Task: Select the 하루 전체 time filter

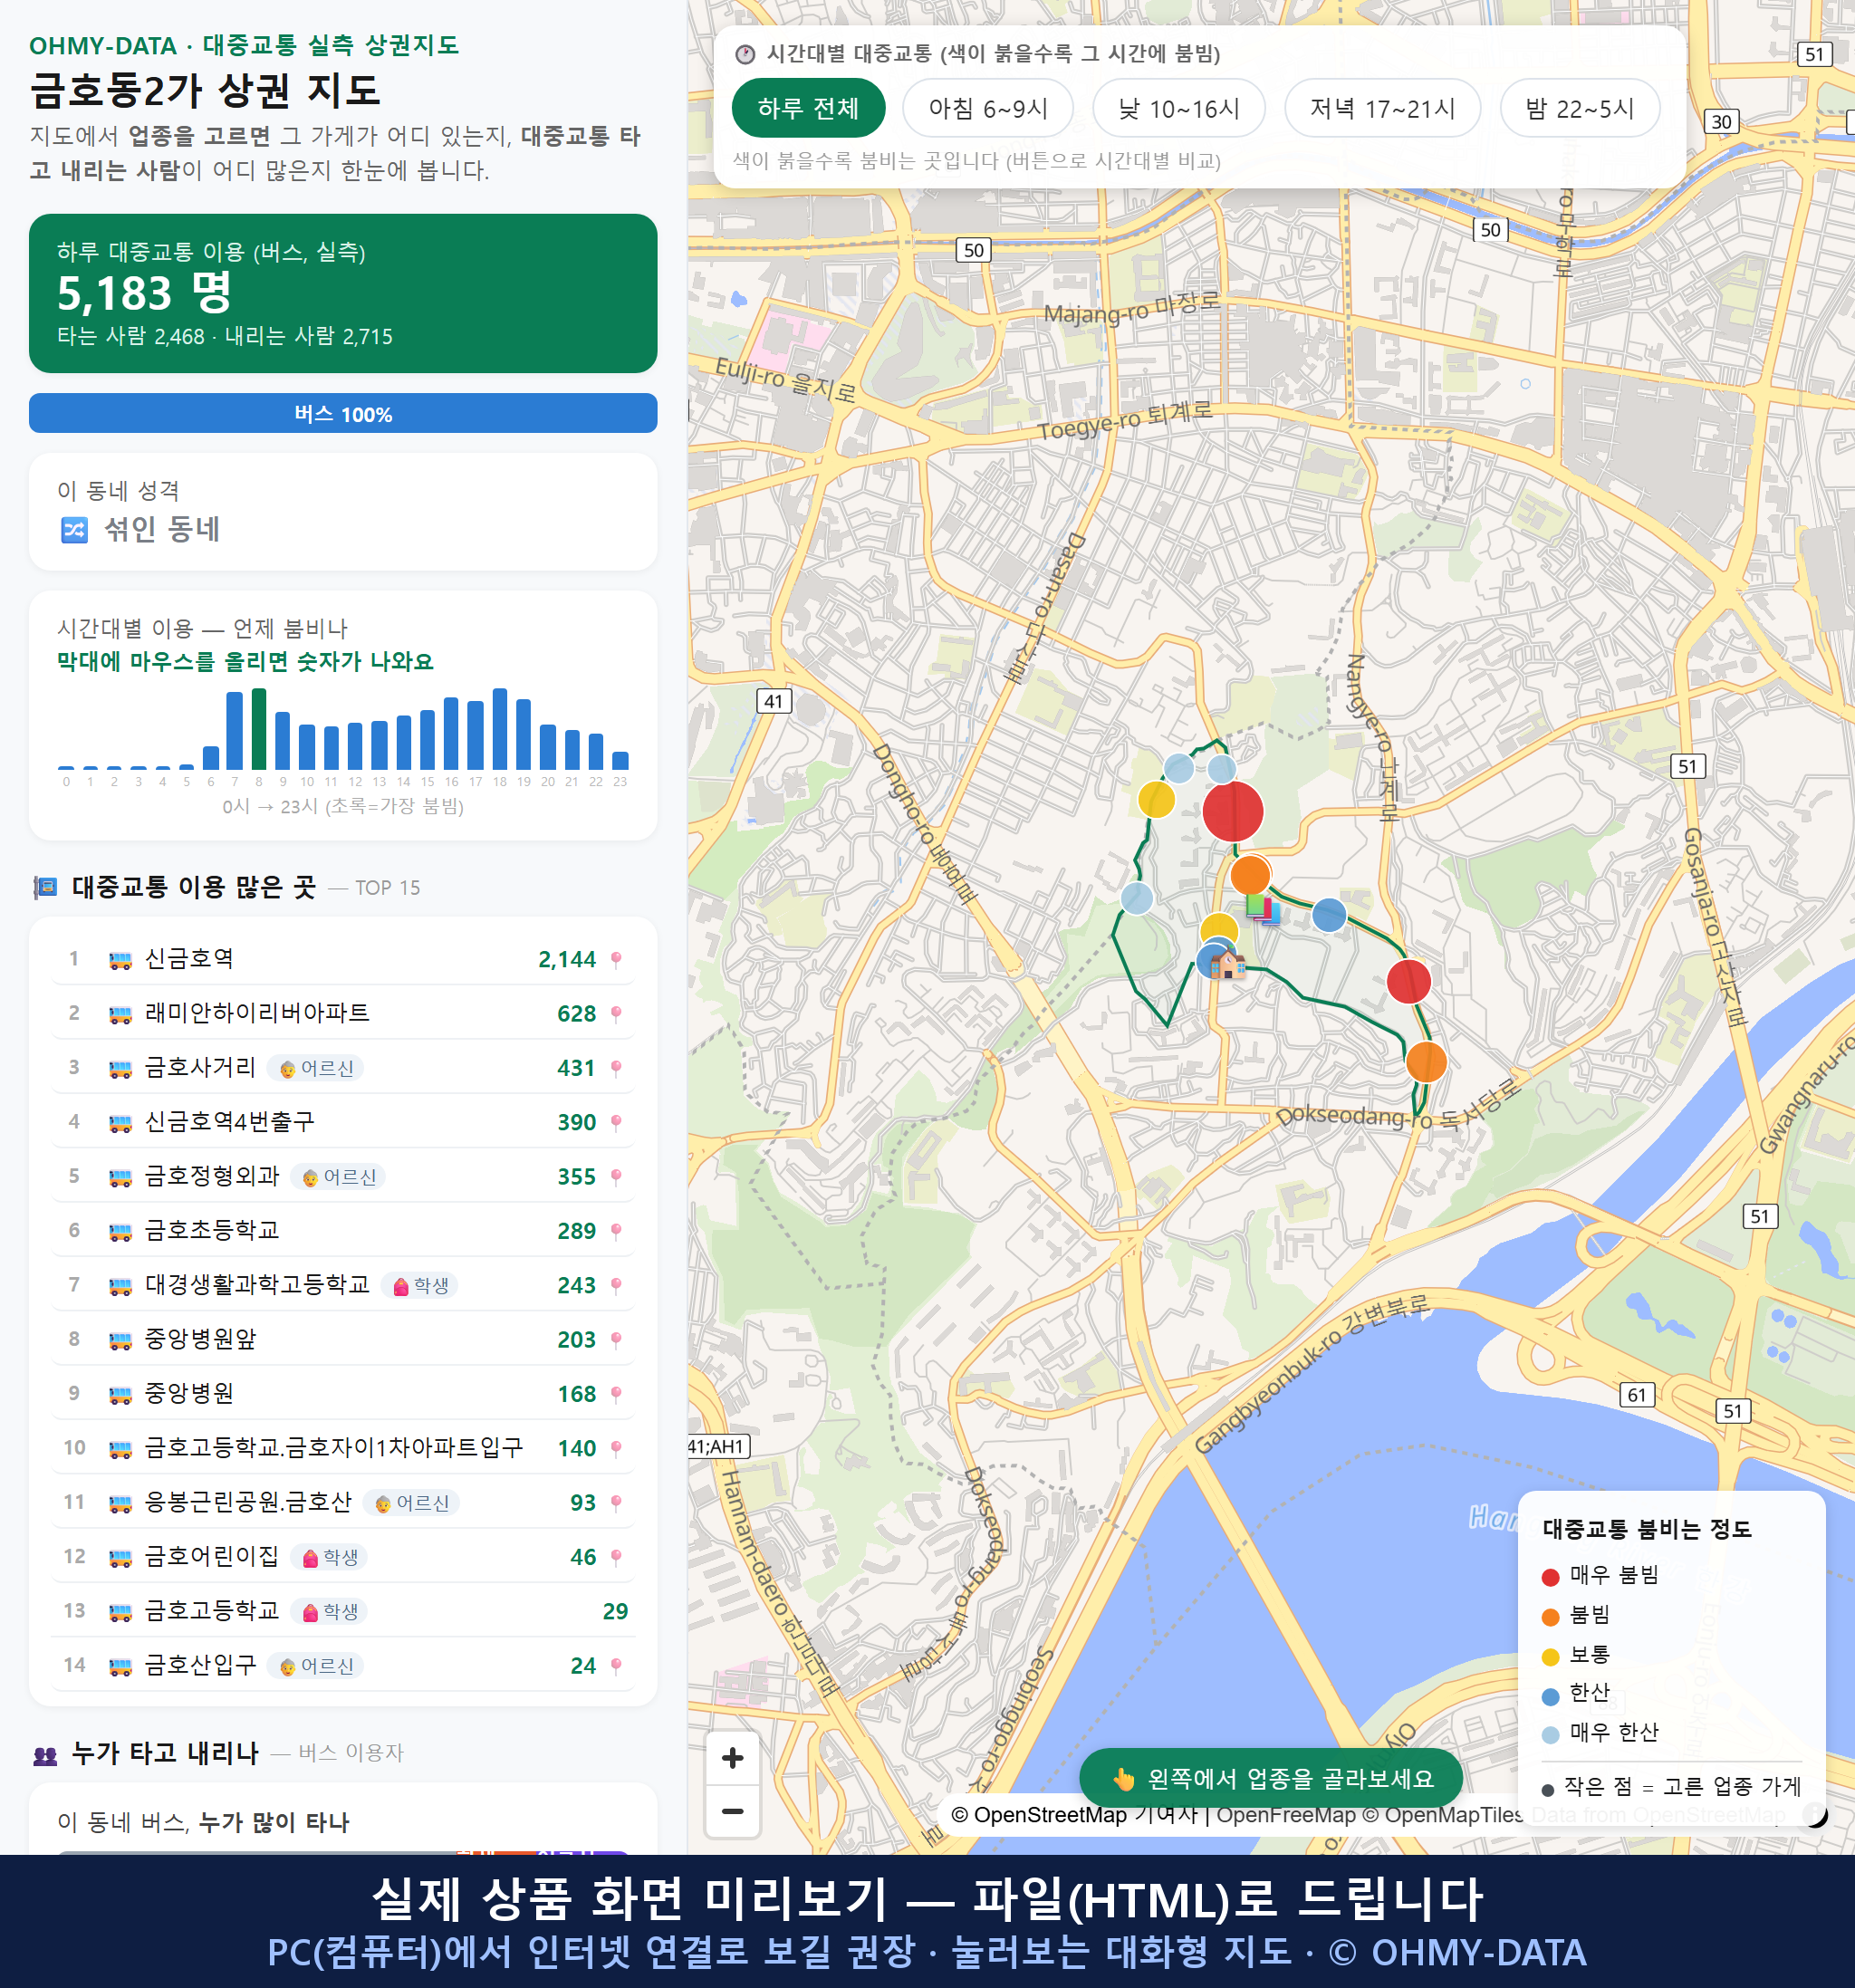Action: (808, 108)
